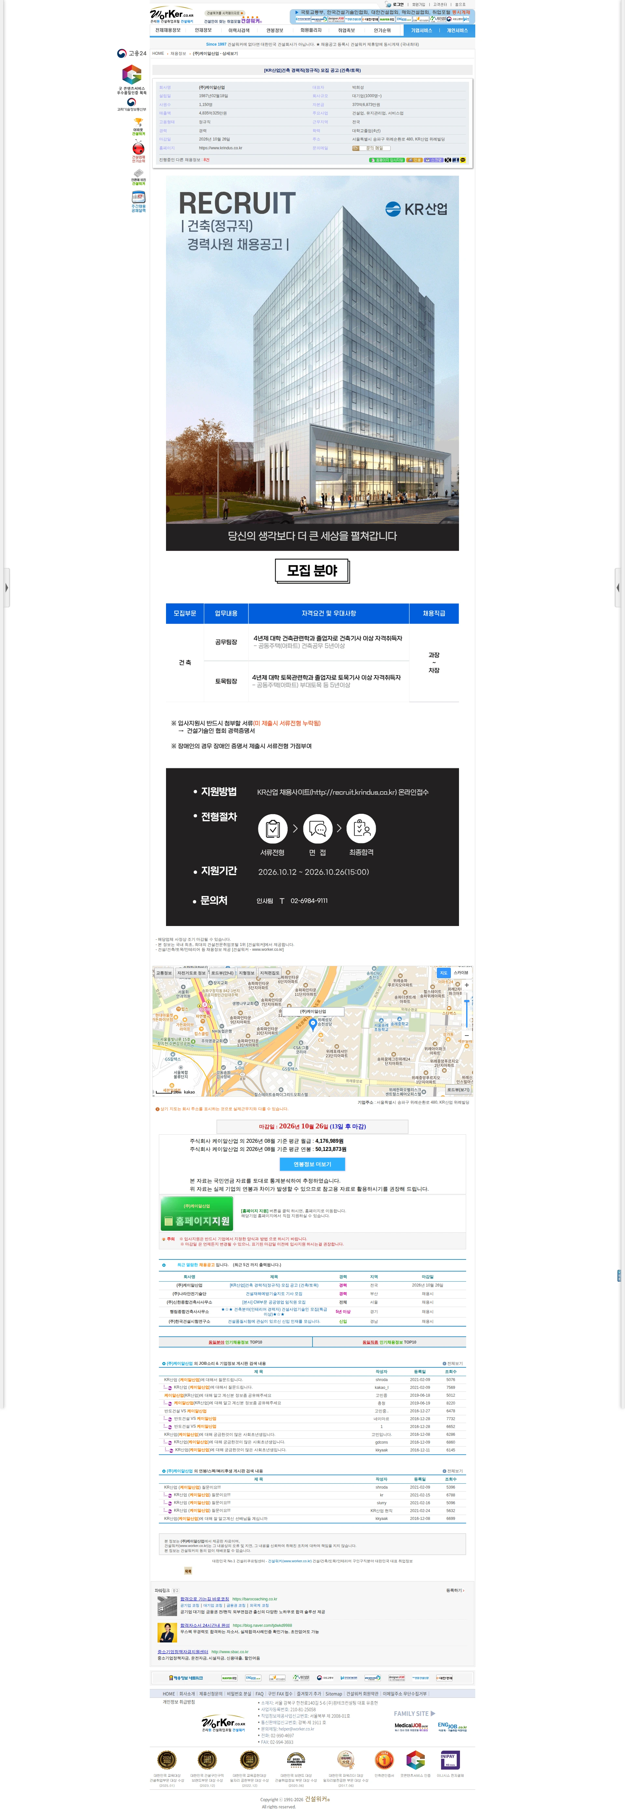
Task: Switch to the 개인서비스 tab
Action: (x=457, y=30)
